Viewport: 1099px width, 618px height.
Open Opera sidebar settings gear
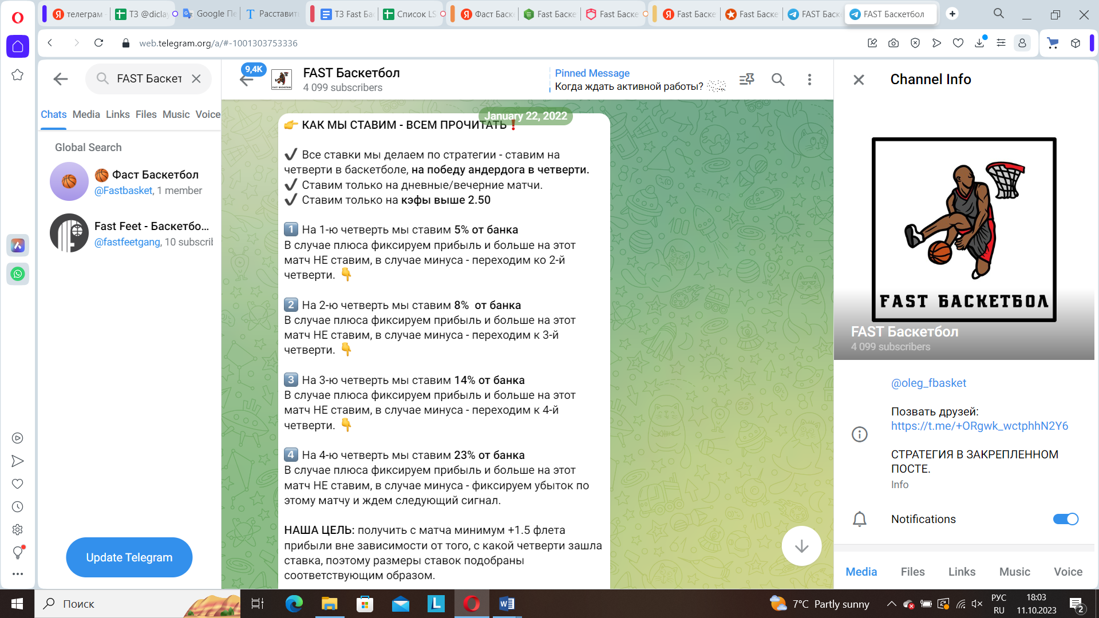[18, 530]
